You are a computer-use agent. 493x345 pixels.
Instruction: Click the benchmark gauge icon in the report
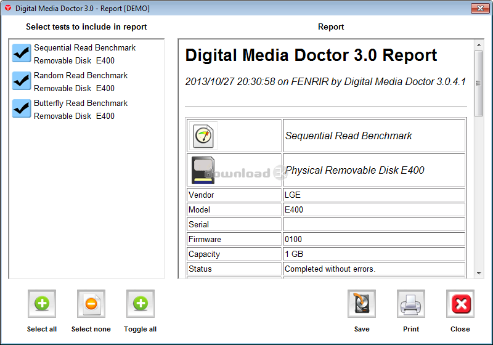point(203,136)
